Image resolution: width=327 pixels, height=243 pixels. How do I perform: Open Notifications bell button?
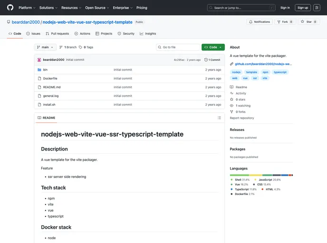coord(260,22)
